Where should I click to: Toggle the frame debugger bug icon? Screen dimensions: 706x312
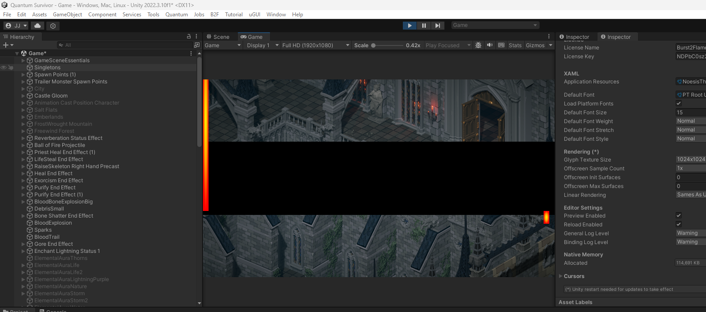click(478, 45)
